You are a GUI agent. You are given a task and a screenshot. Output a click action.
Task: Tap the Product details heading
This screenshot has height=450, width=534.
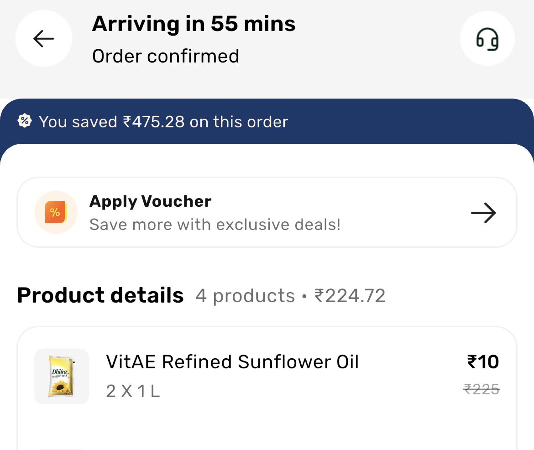tap(100, 295)
